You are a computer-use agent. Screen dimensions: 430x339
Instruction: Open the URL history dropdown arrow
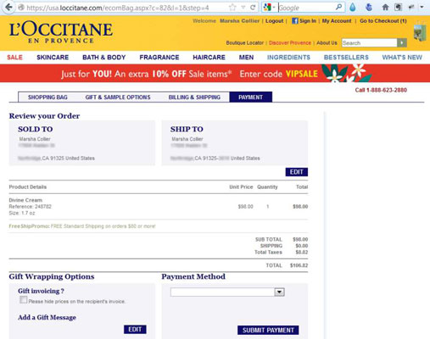[243, 8]
